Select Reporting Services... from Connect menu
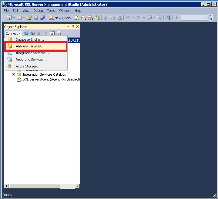This screenshot has height=199, width=218. tap(36, 60)
